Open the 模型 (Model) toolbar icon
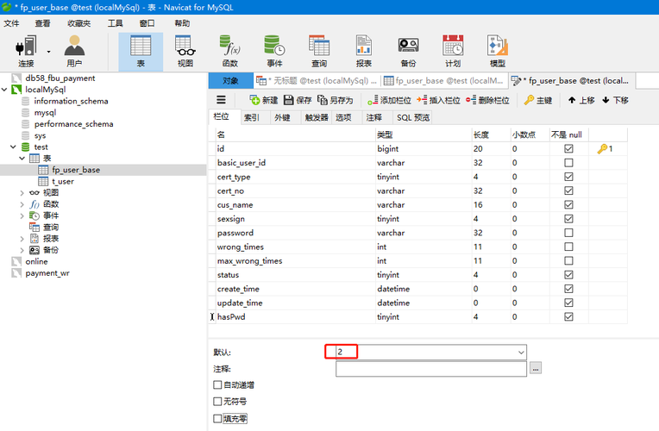659x431 pixels. click(x=498, y=52)
